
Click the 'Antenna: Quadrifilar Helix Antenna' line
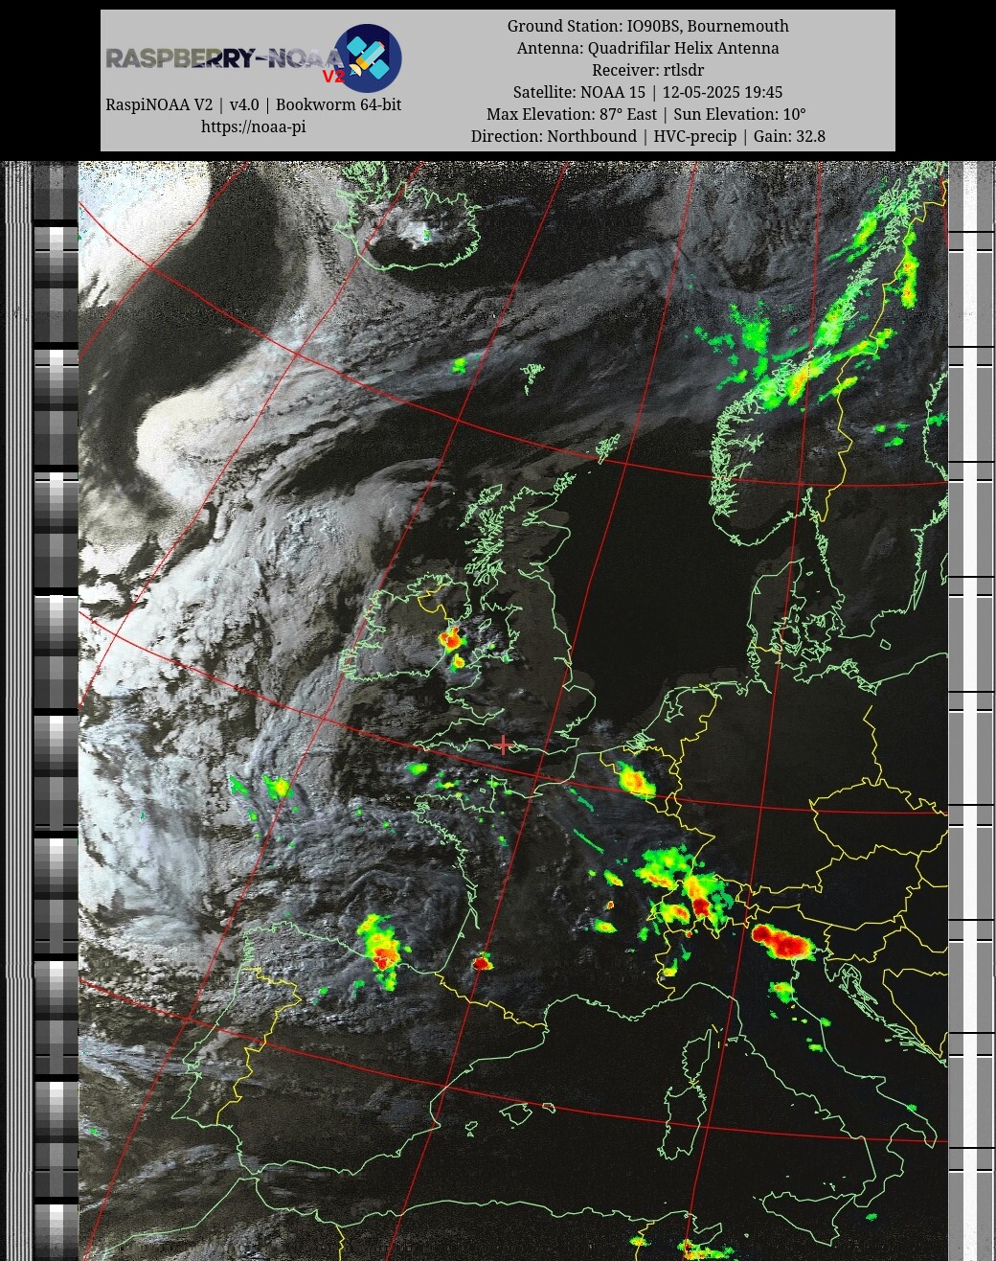click(648, 48)
